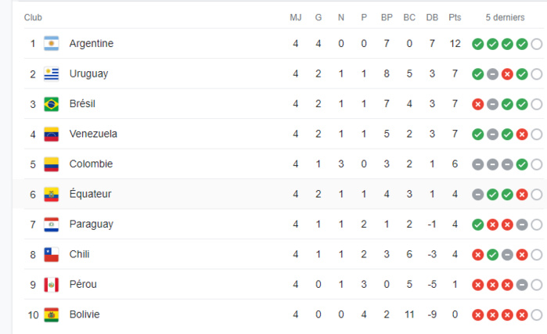
Task: Click the Paraguay flag icon
Action: 52,224
